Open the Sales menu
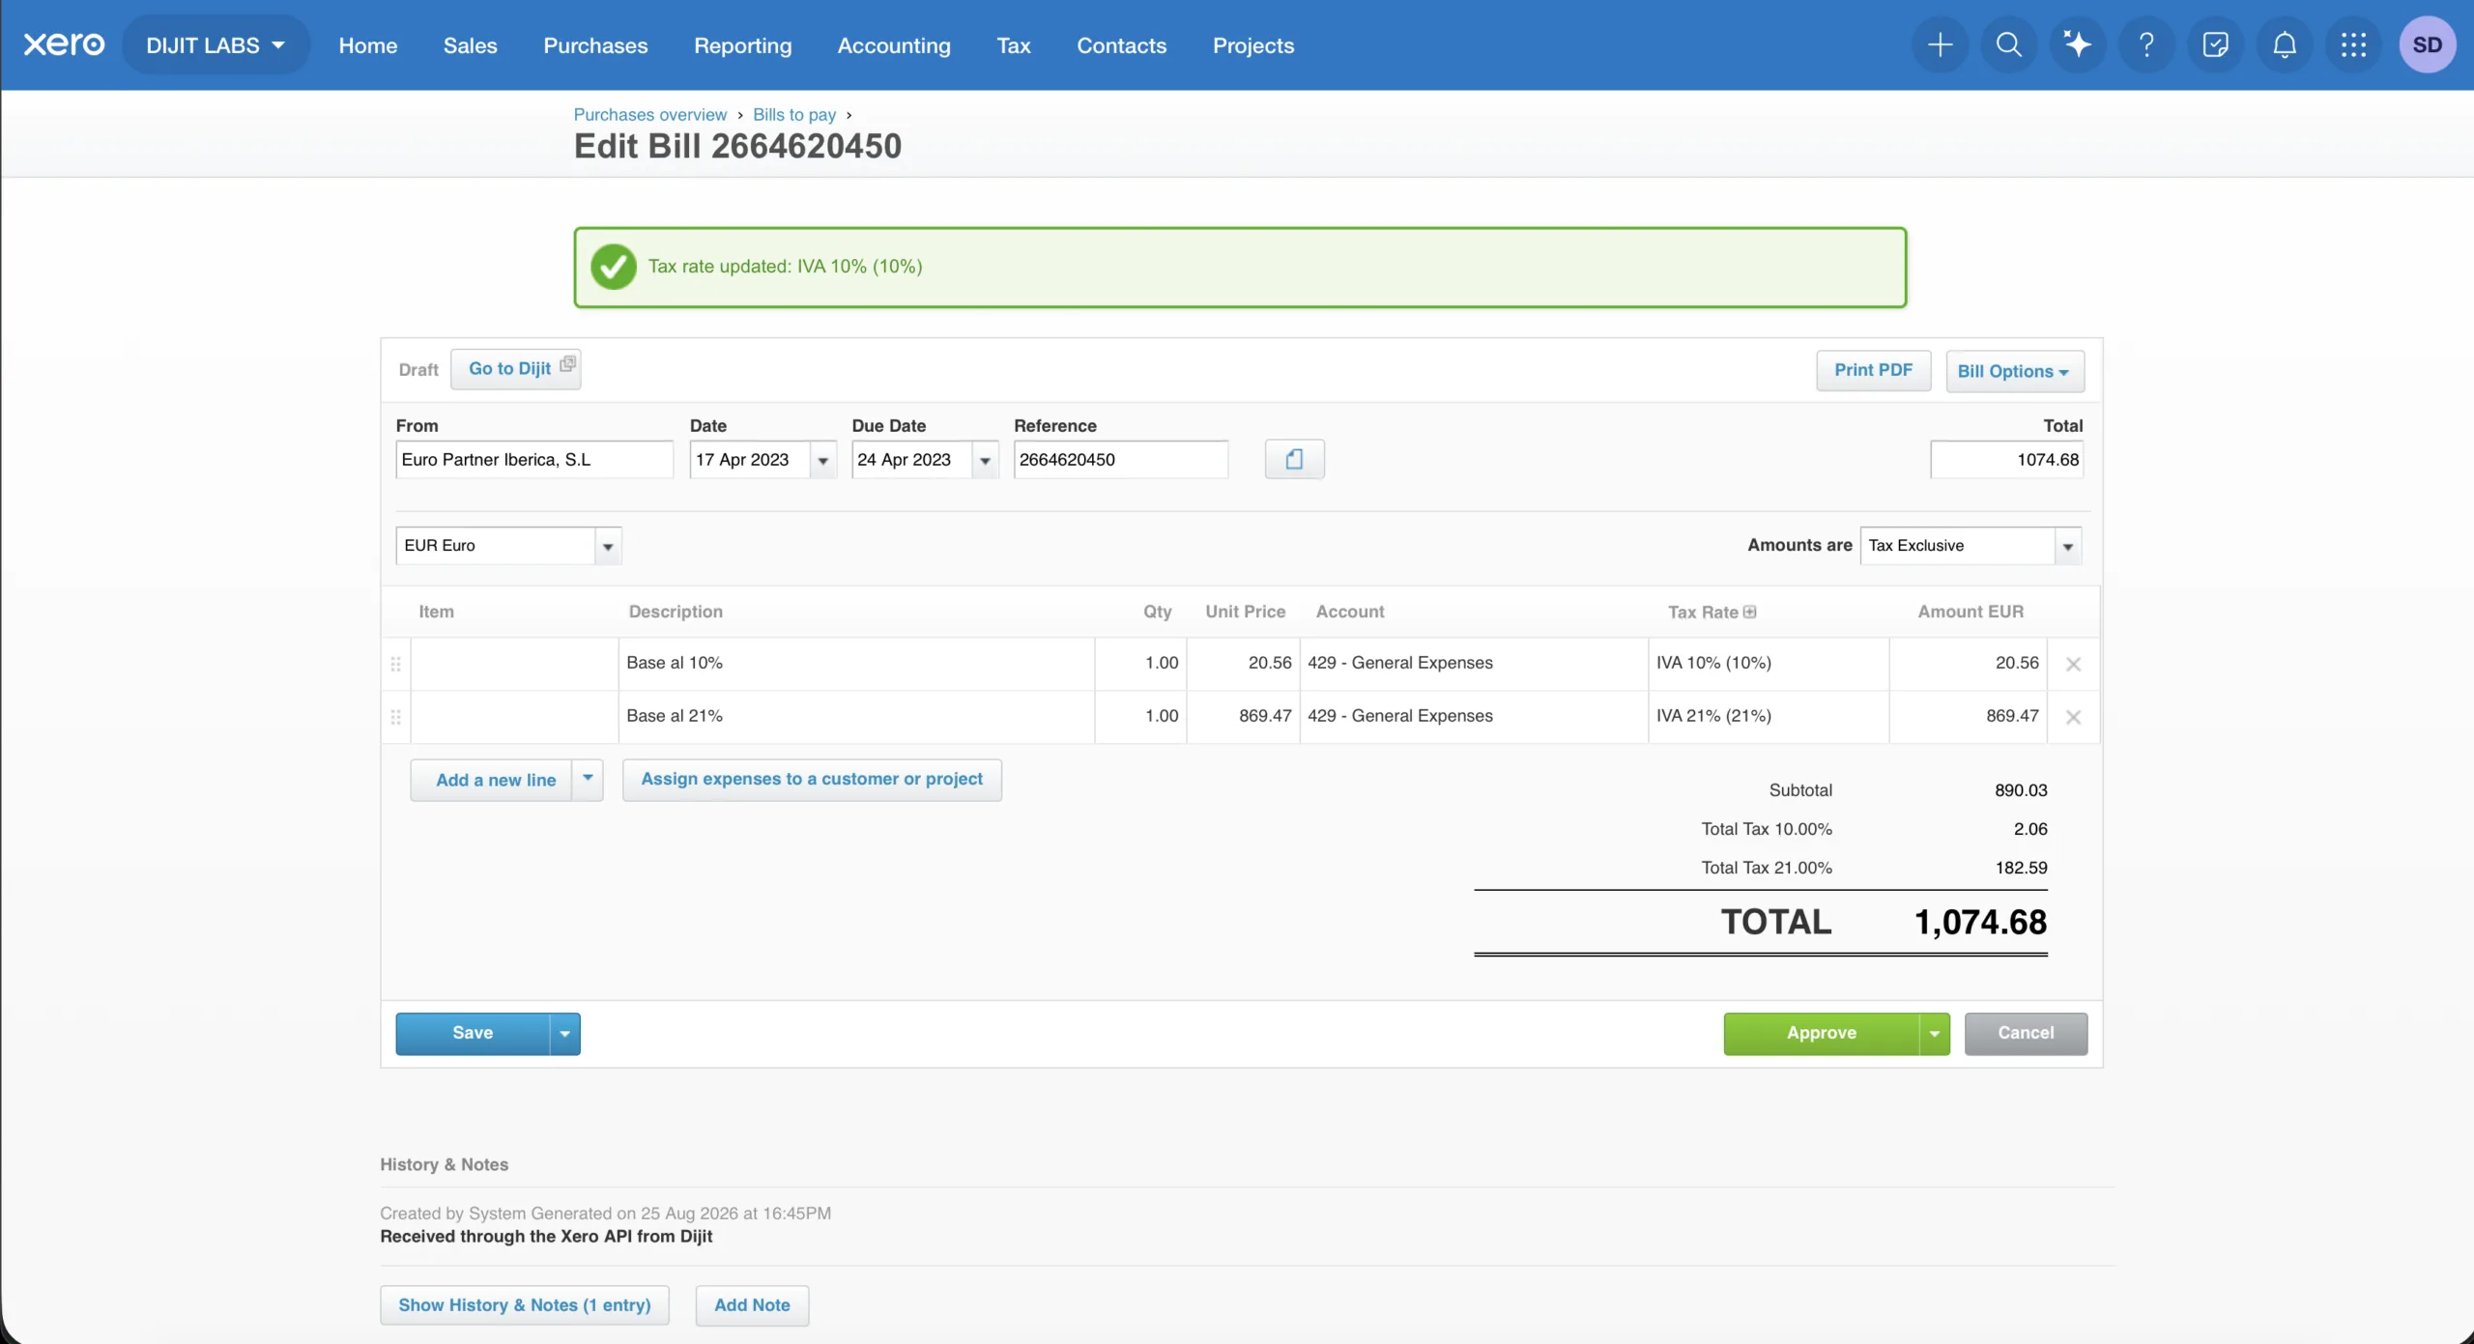2474x1344 pixels. (x=470, y=44)
